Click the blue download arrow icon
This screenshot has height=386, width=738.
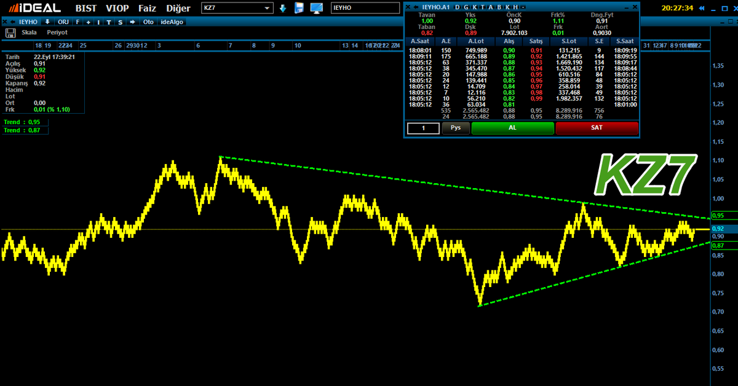tap(283, 8)
